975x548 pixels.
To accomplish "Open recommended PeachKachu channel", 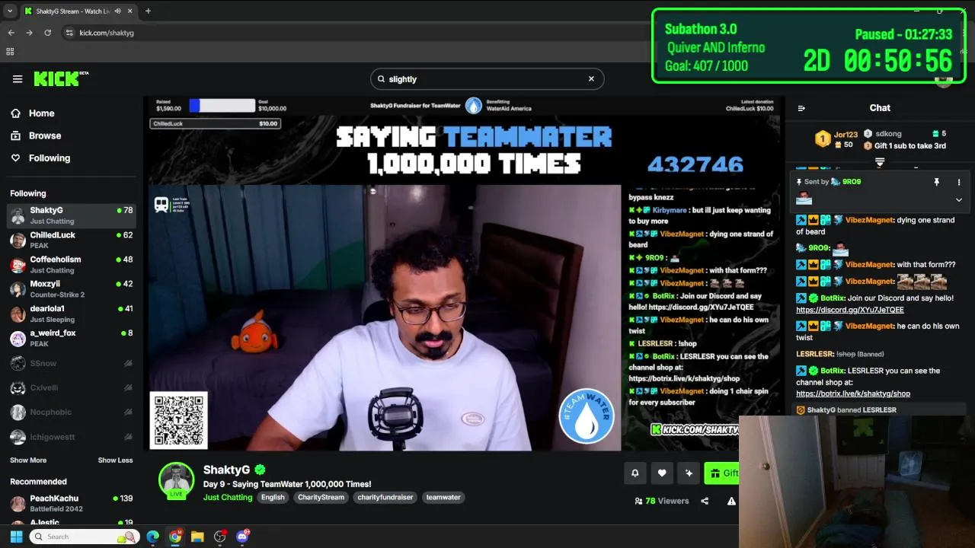I will pos(72,503).
